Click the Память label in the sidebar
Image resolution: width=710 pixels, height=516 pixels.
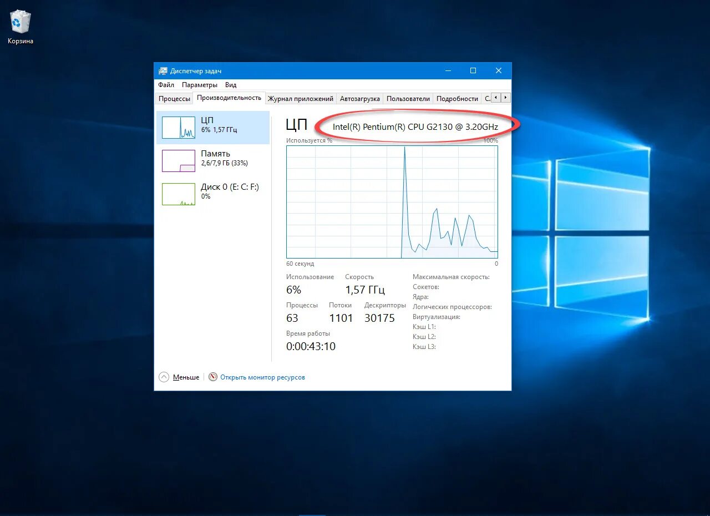[215, 154]
